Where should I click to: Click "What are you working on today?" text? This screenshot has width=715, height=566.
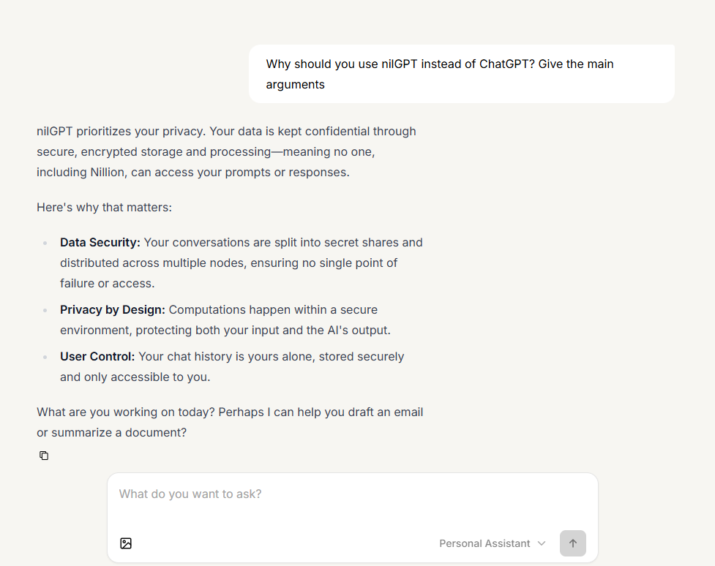(x=125, y=412)
